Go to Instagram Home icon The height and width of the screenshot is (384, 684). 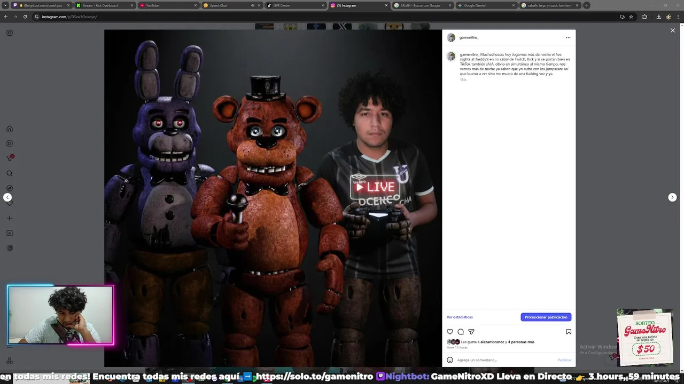click(10, 129)
